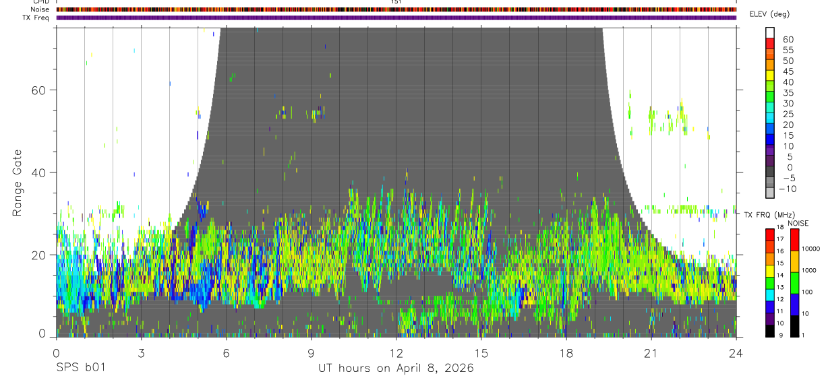Select the 21 tick on UT hours axis
The image size is (828, 382).
pyautogui.click(x=651, y=352)
